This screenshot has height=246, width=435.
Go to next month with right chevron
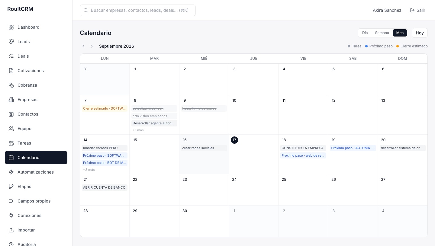click(92, 46)
